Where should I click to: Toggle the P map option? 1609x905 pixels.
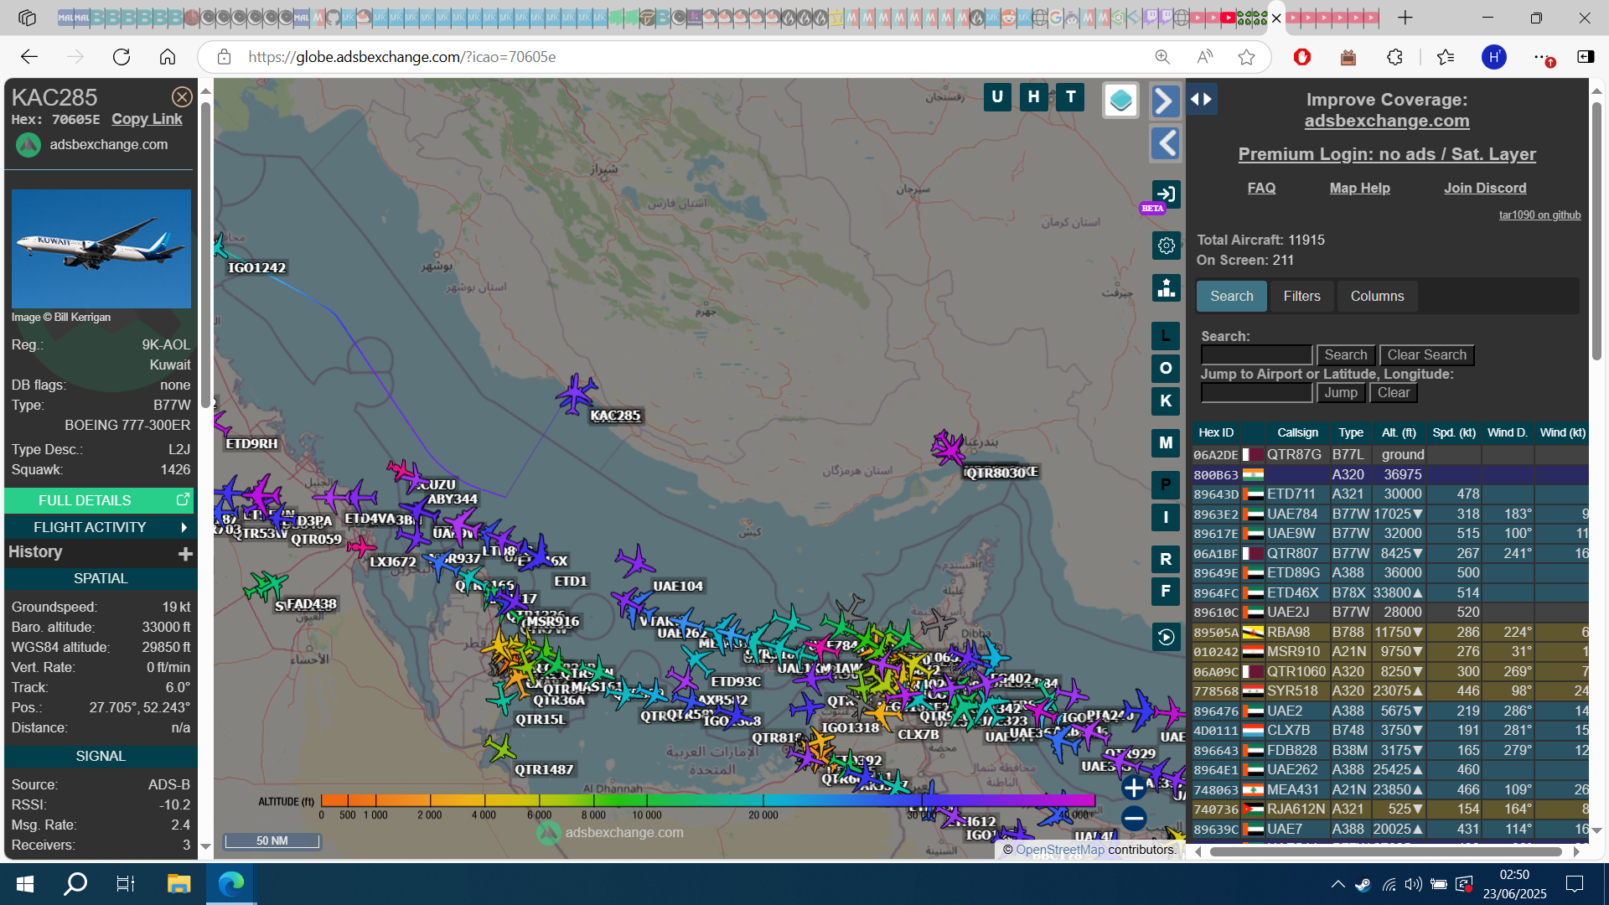coord(1166,485)
